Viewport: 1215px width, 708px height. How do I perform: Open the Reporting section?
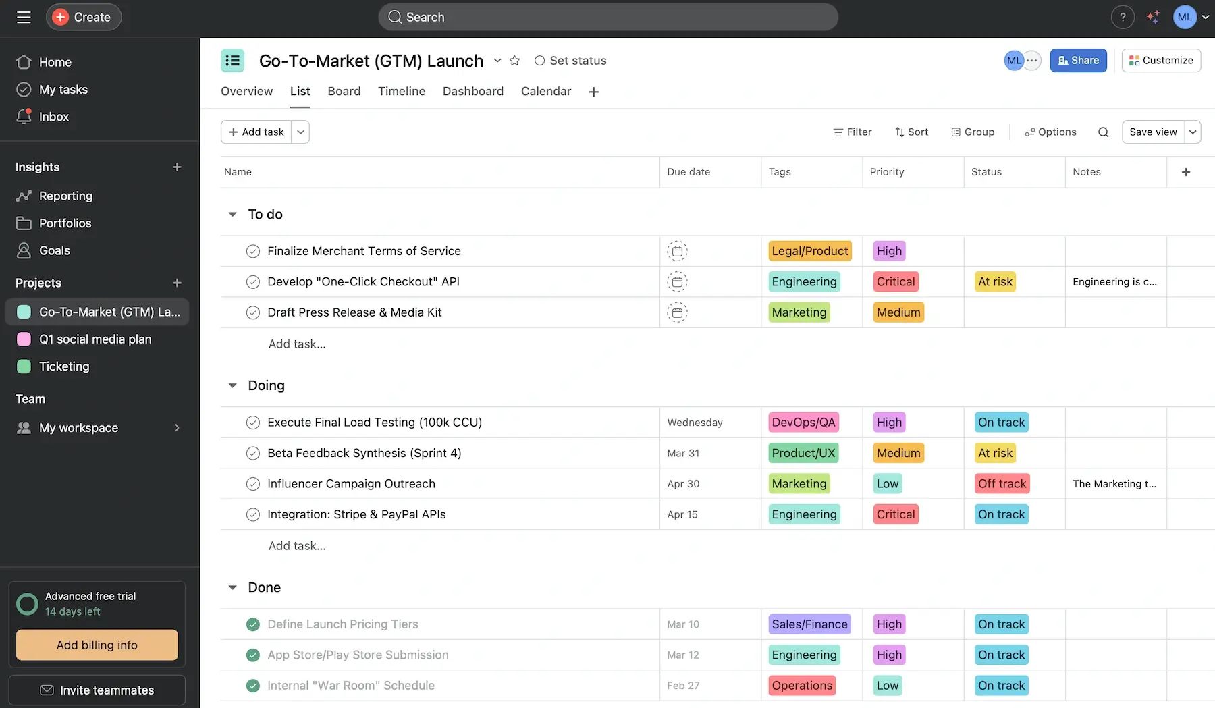click(x=65, y=196)
